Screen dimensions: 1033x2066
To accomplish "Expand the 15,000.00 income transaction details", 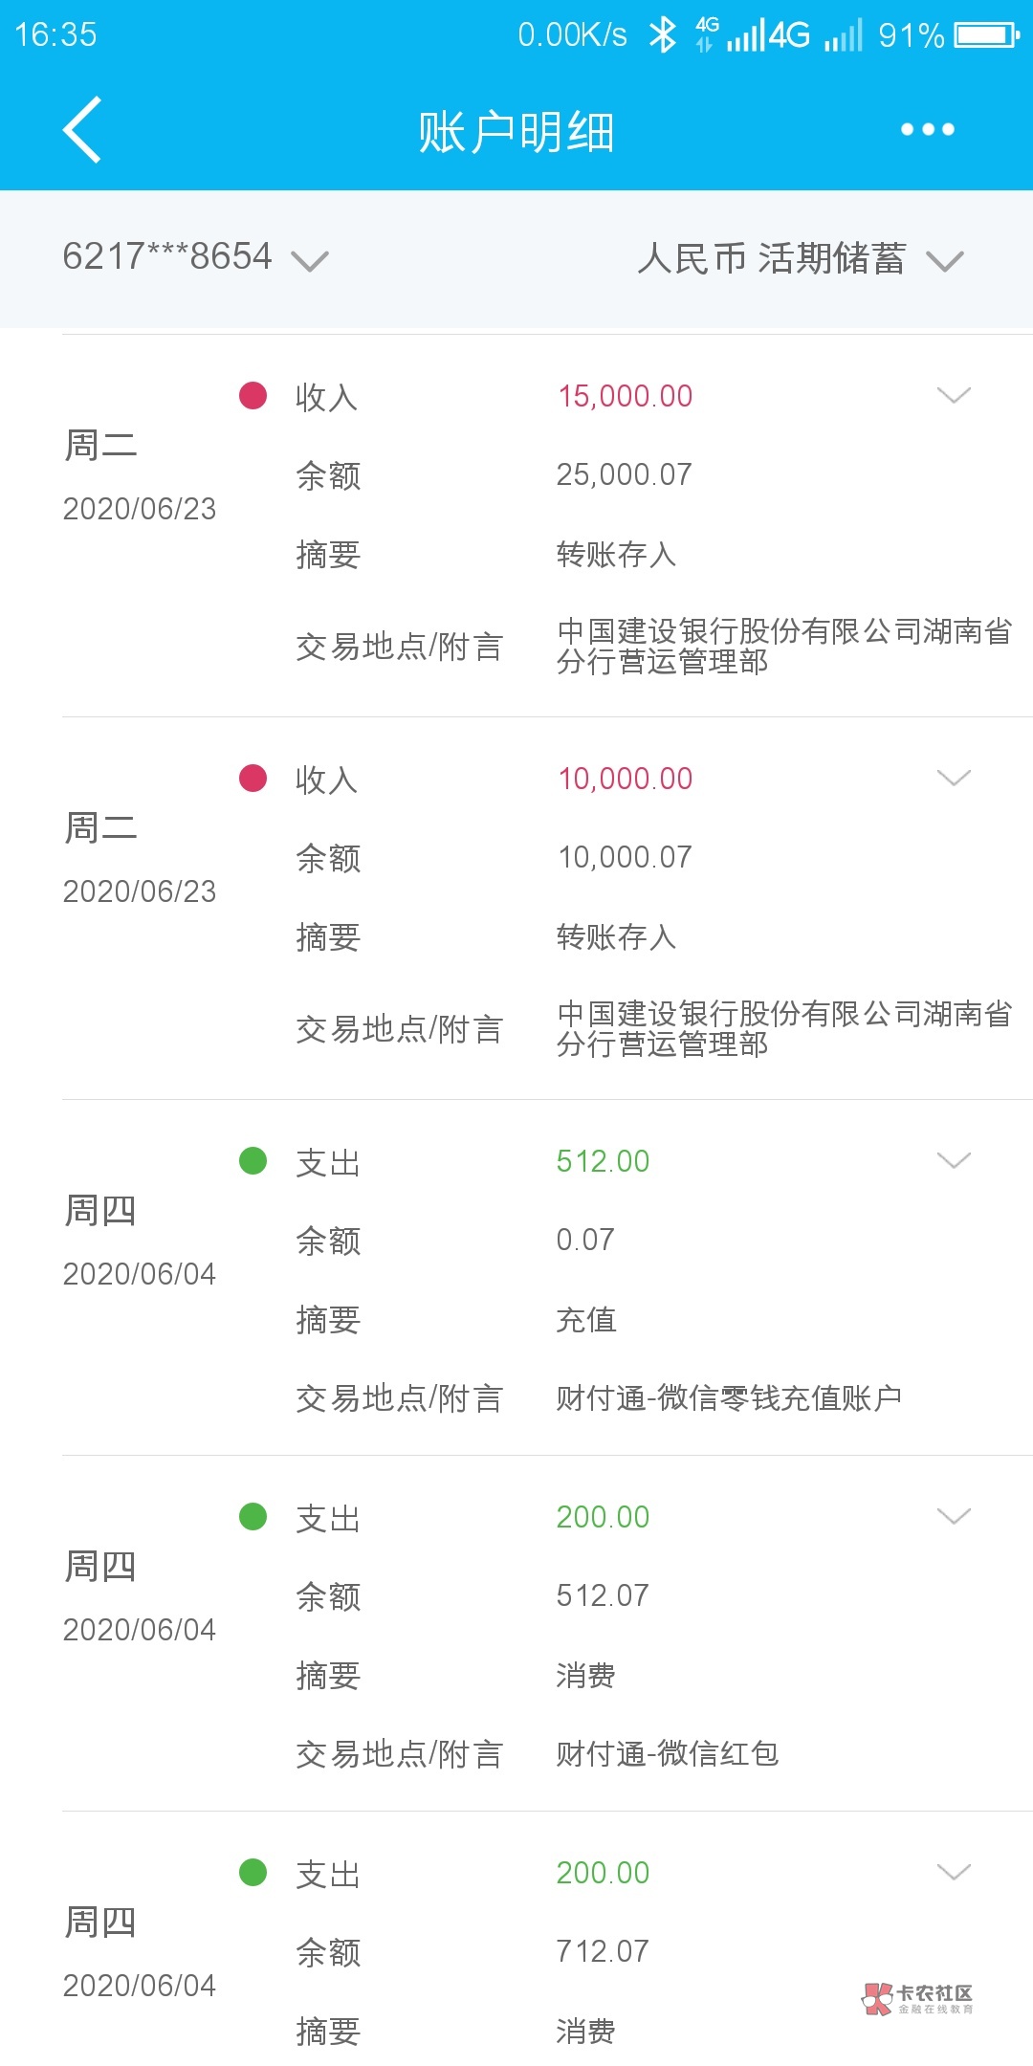I will pyautogui.click(x=954, y=395).
